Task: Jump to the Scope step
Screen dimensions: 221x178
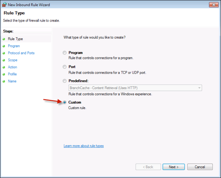Action: pos(13,60)
